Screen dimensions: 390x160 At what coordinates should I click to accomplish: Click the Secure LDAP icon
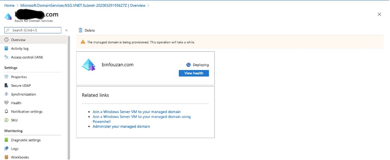click(6, 85)
